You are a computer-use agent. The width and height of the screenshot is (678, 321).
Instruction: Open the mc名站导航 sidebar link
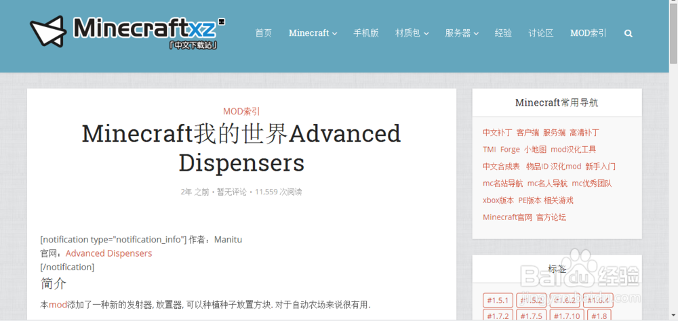[x=503, y=184]
